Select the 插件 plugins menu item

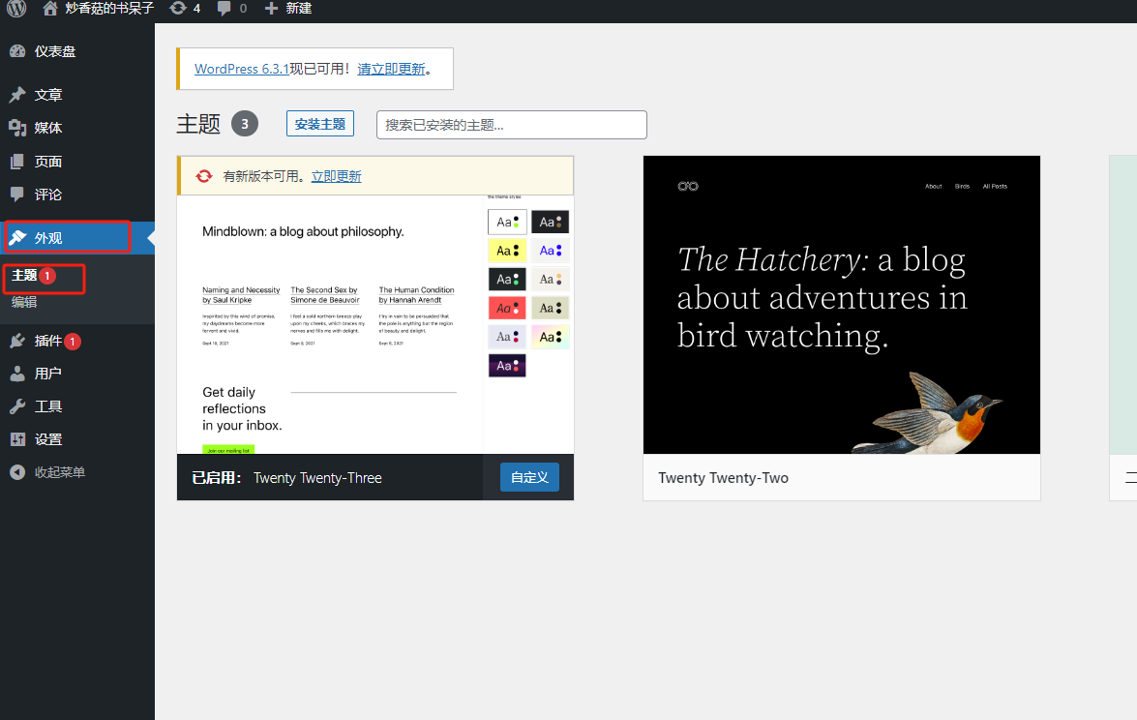(x=47, y=341)
